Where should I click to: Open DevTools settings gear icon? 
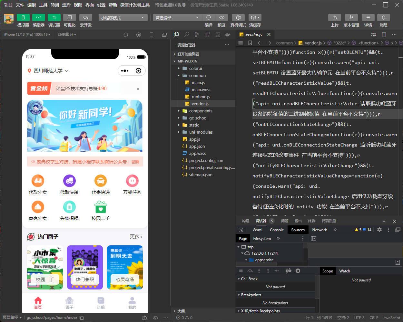pyautogui.click(x=379, y=230)
